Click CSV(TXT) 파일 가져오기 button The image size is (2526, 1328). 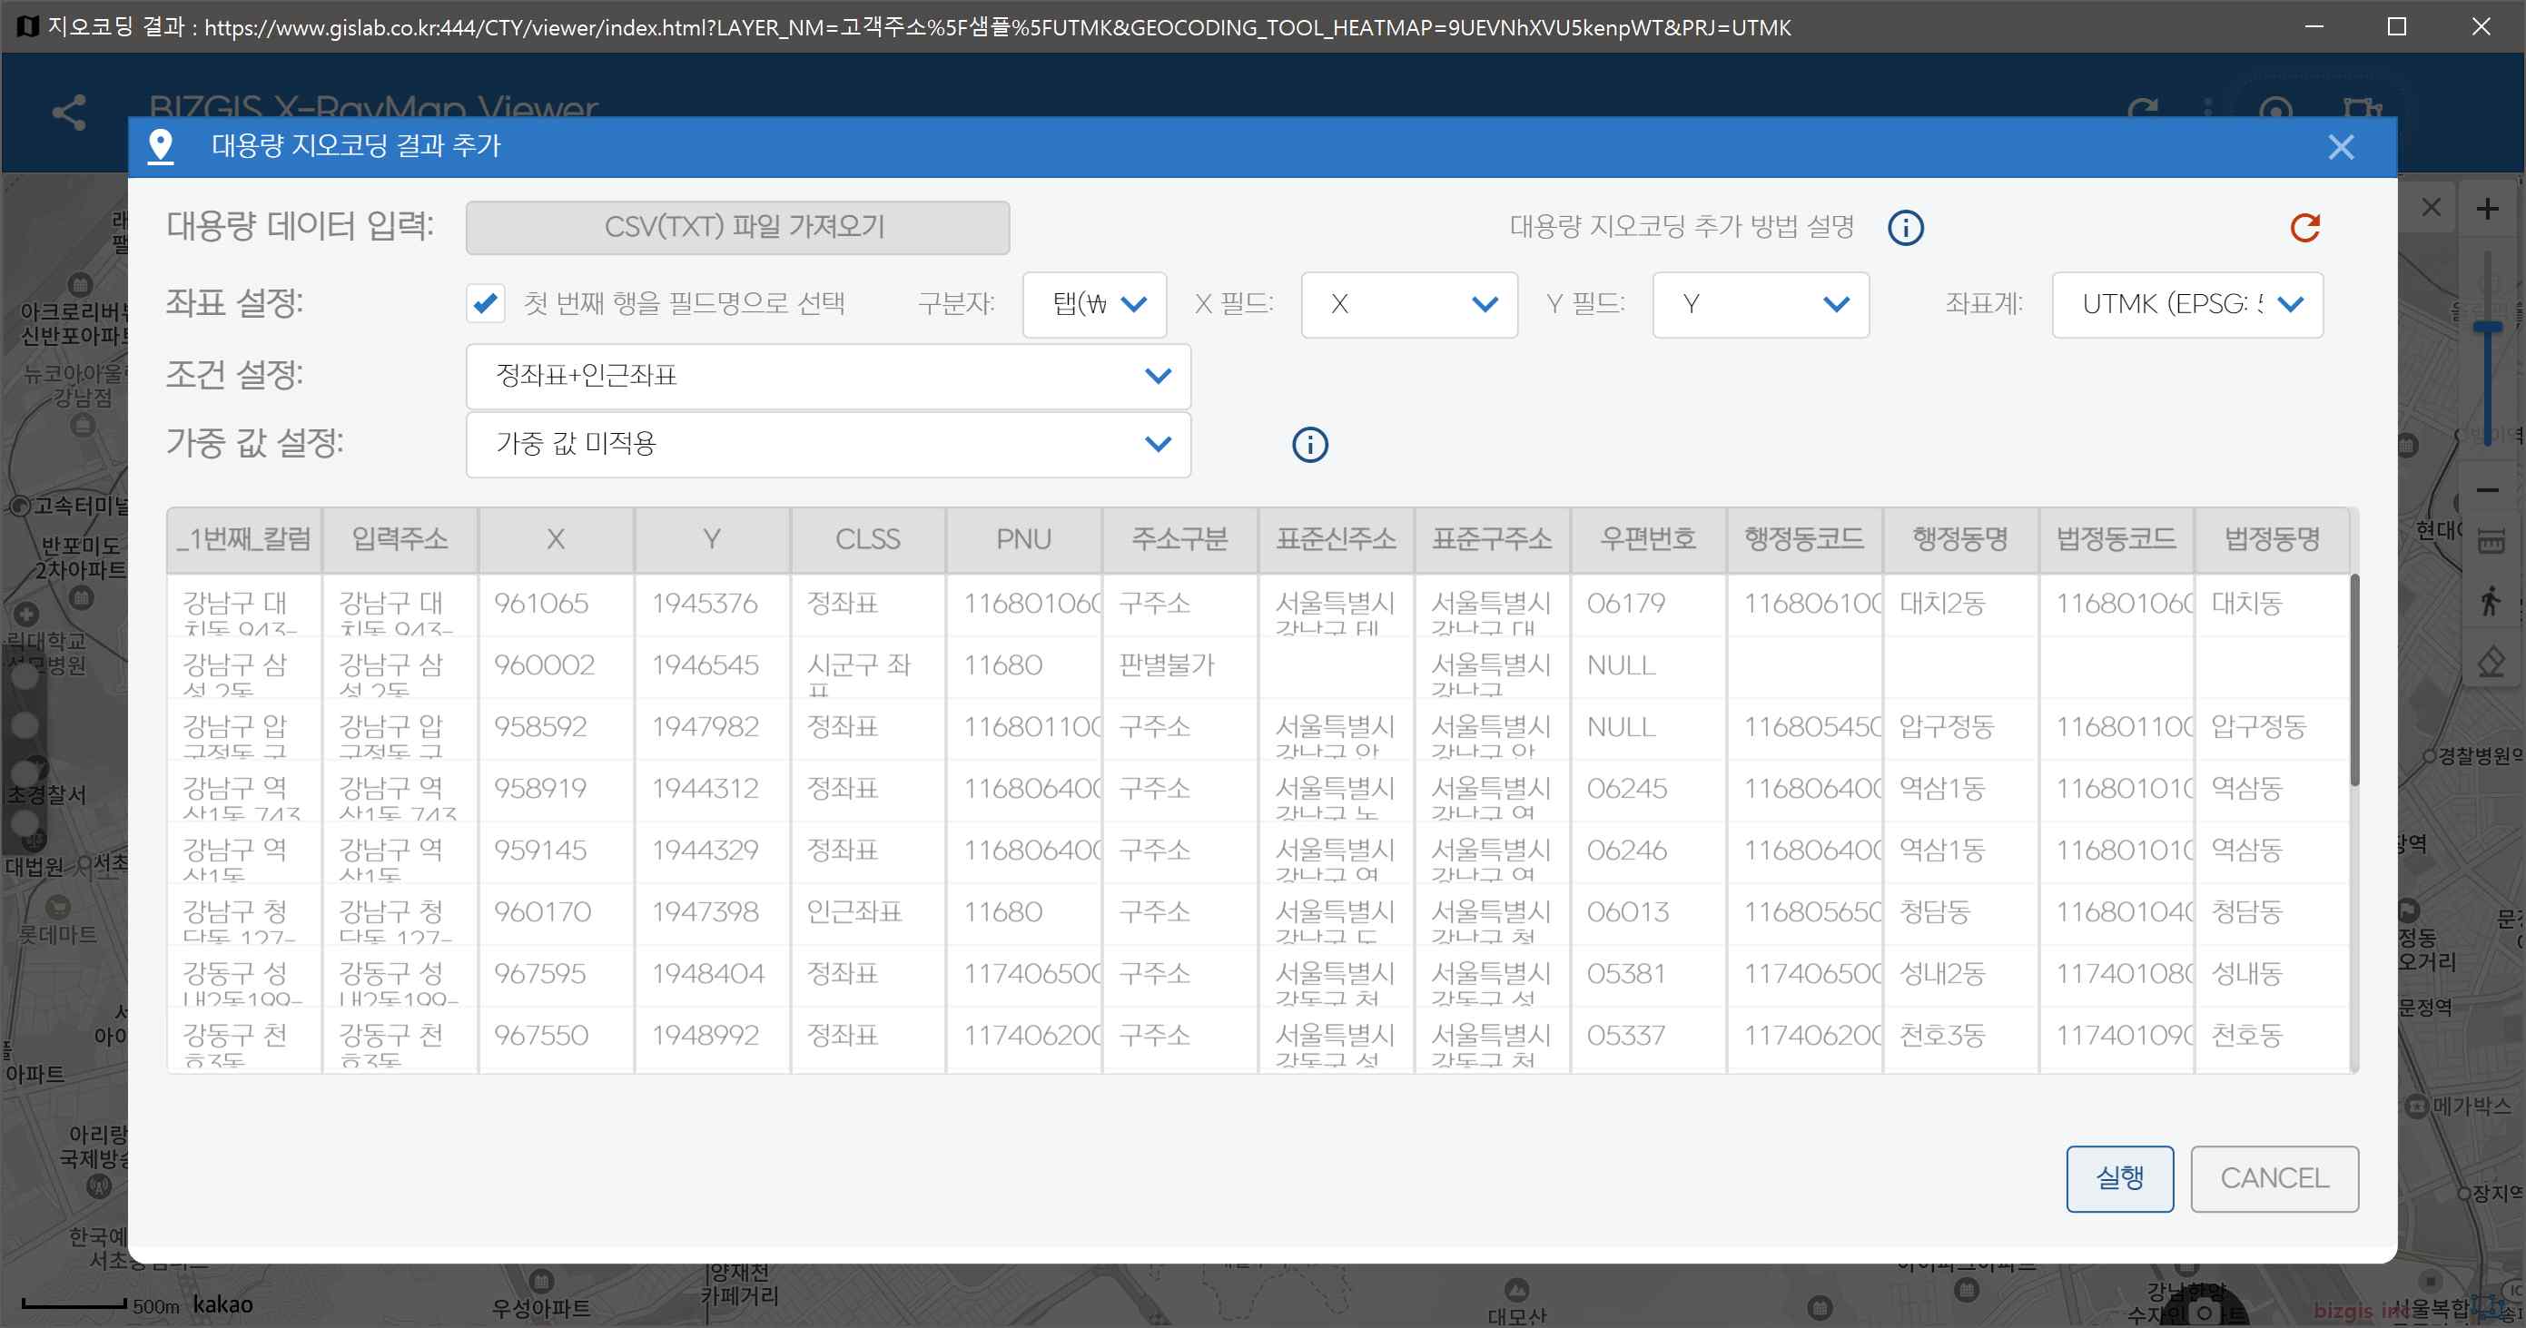[737, 227]
